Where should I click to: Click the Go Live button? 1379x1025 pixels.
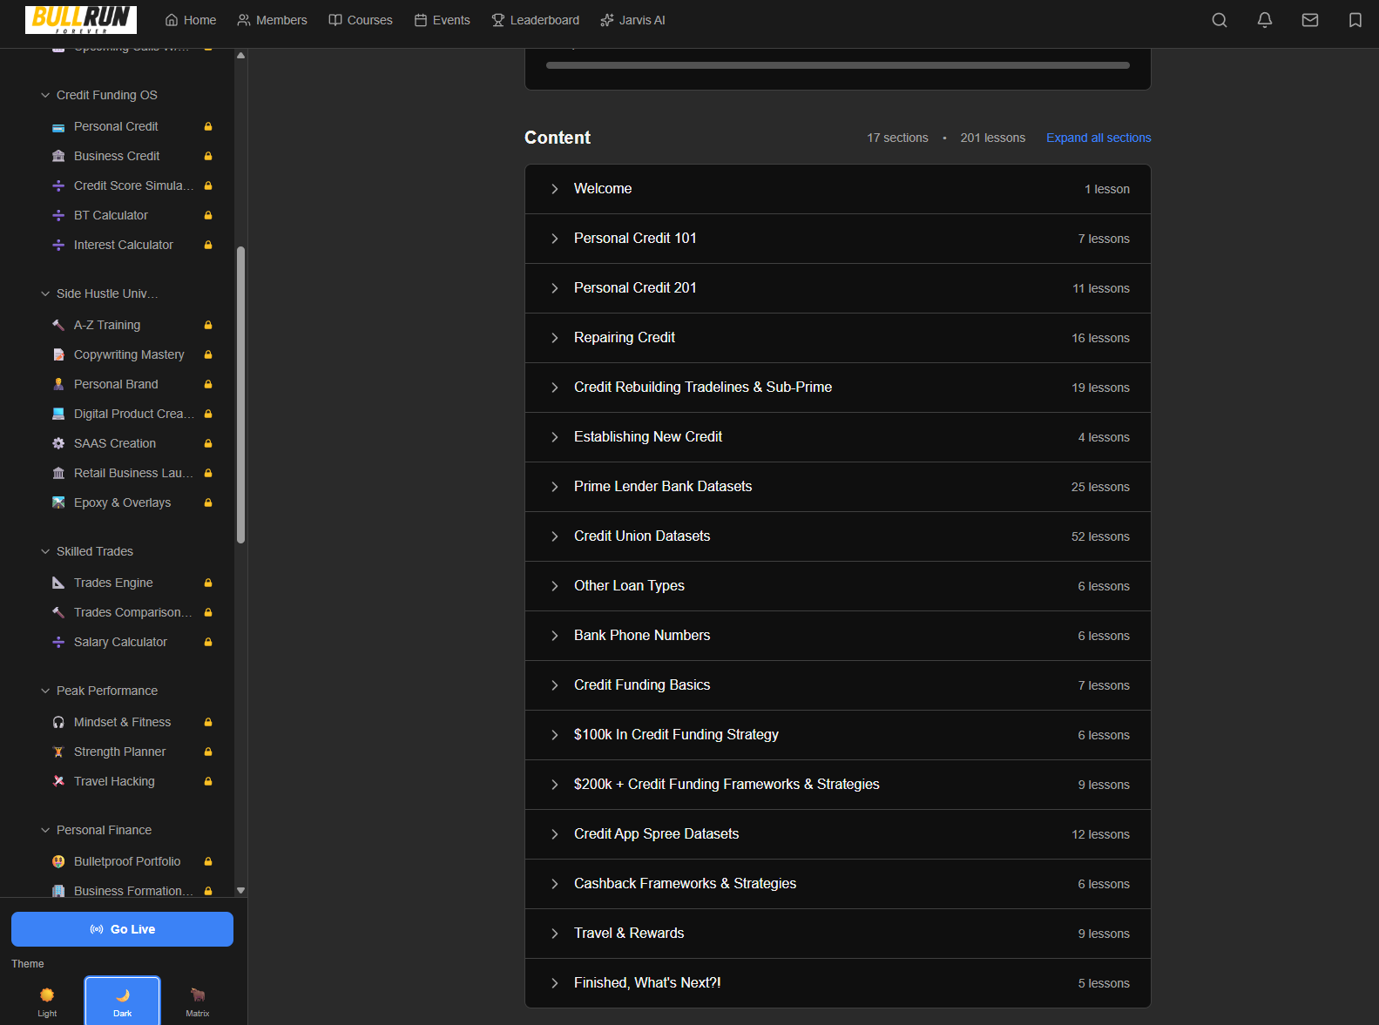122,929
